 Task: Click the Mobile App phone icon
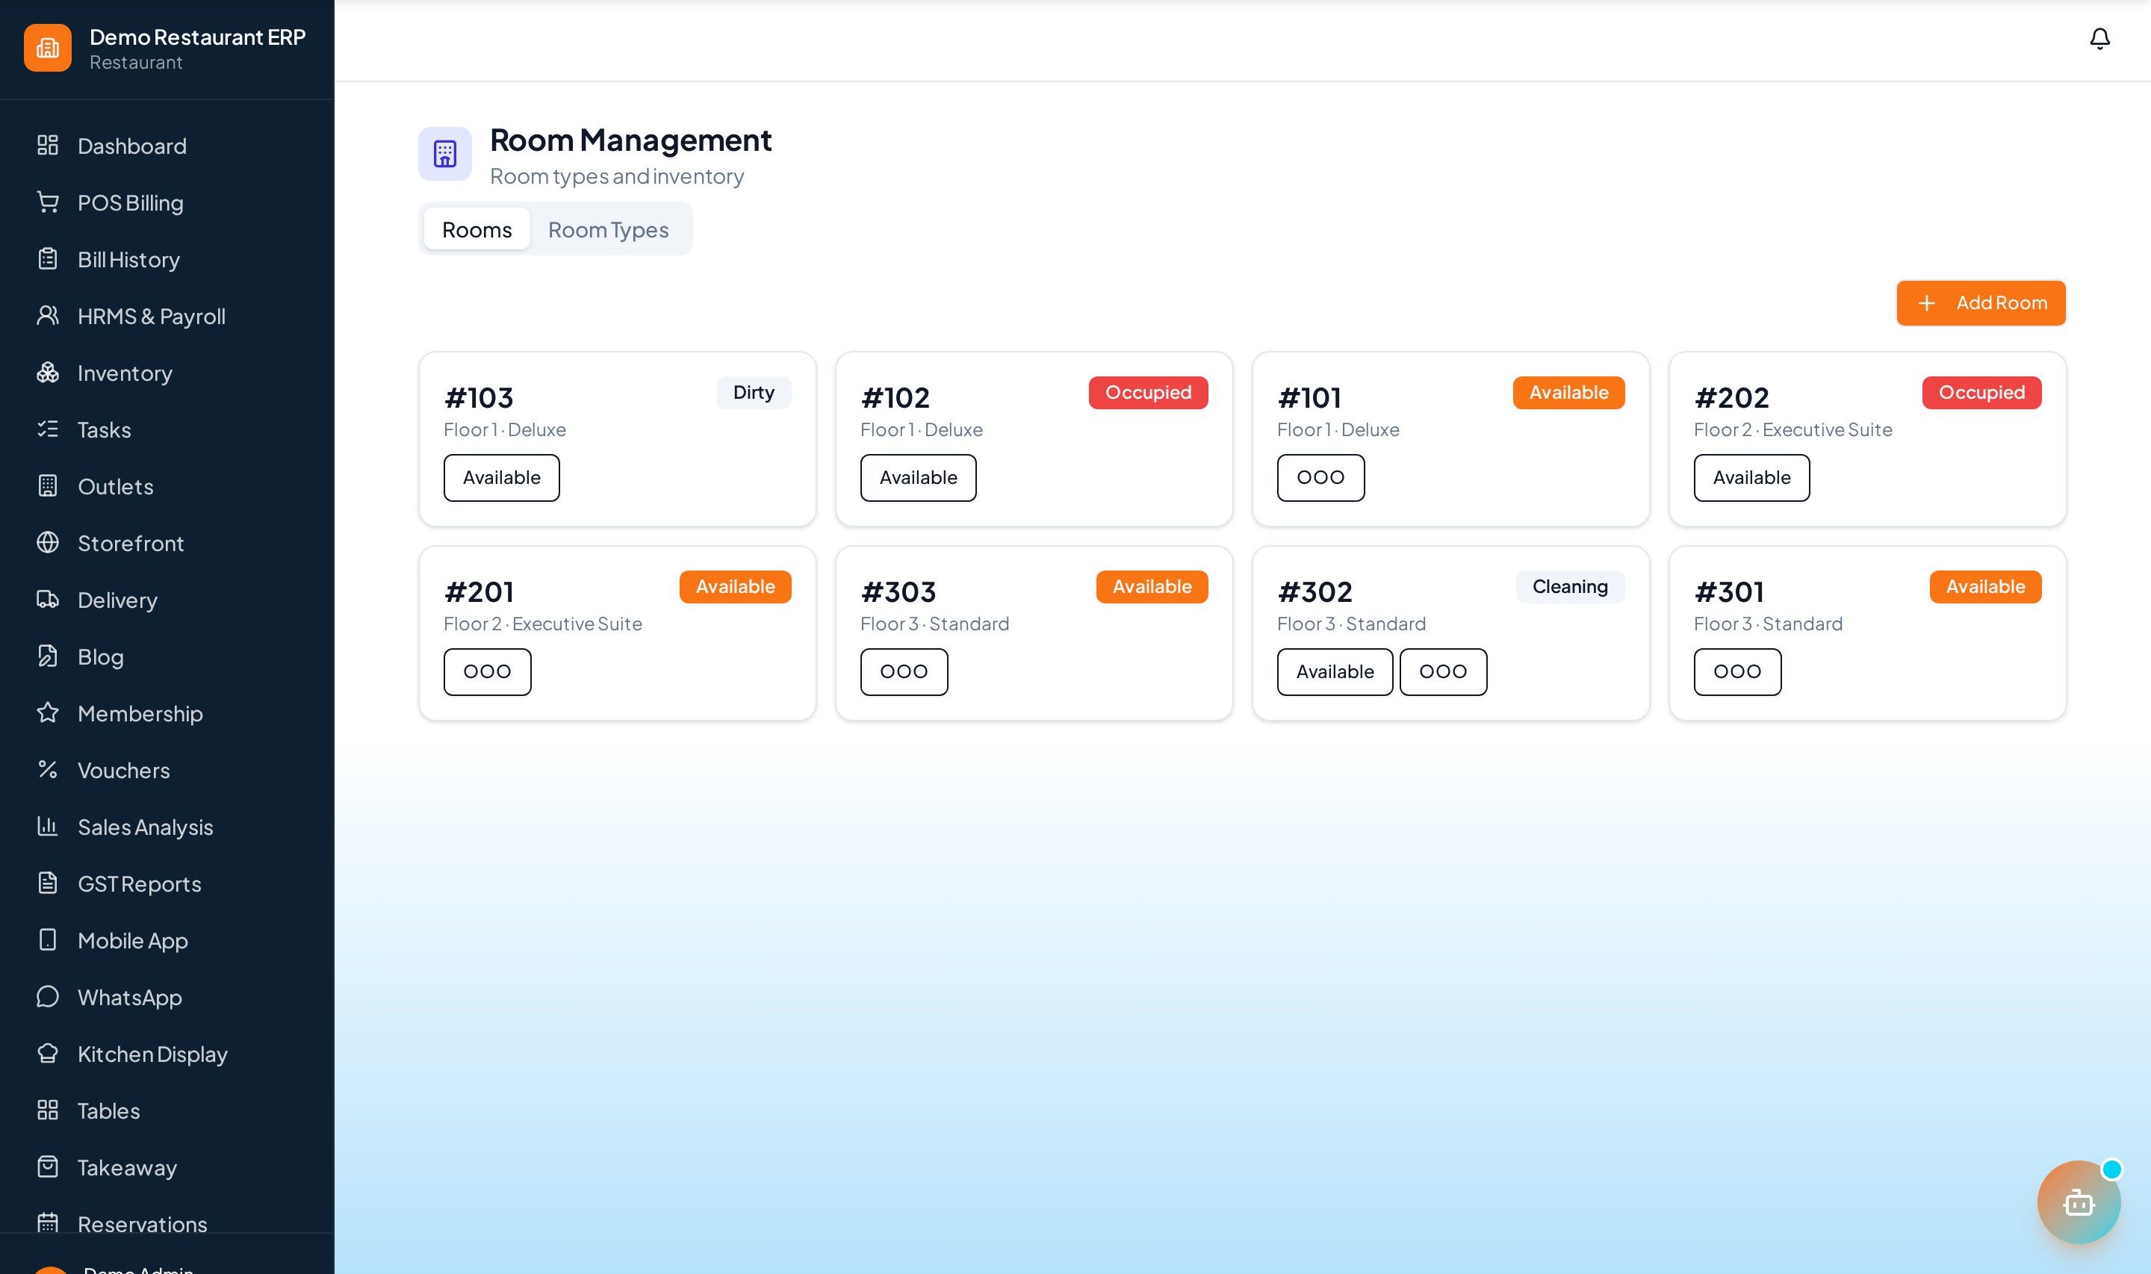[48, 939]
